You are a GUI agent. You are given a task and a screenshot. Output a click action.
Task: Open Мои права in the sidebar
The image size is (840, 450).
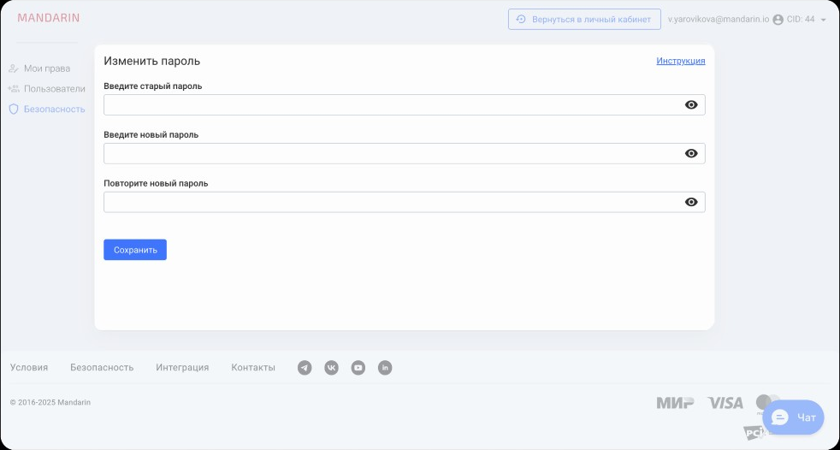46,68
